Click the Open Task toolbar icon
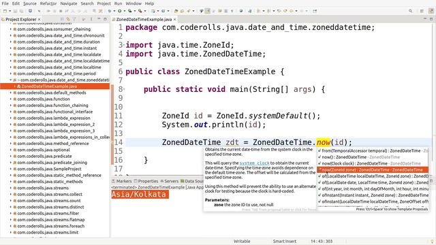The height and width of the screenshot is (245, 436). (x=182, y=11)
